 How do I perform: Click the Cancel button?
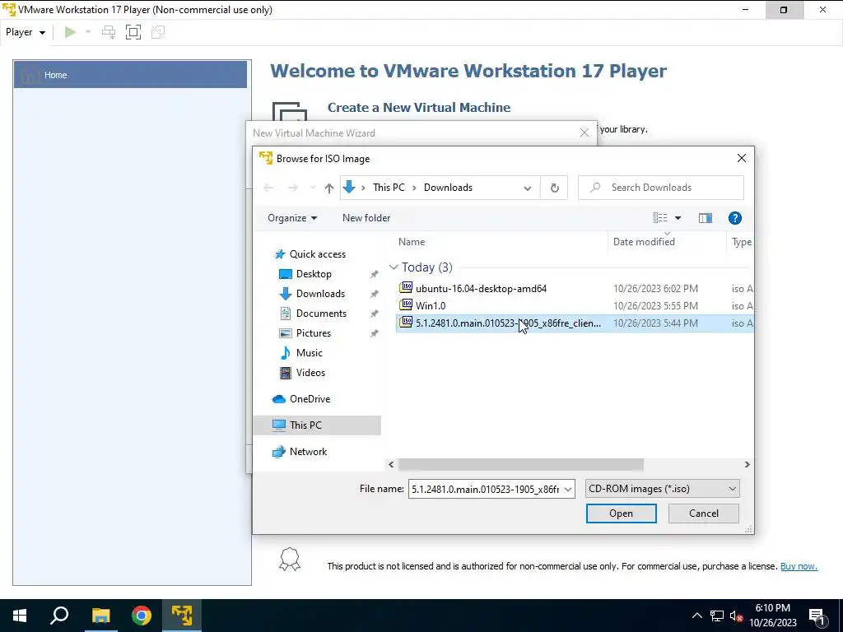(703, 513)
